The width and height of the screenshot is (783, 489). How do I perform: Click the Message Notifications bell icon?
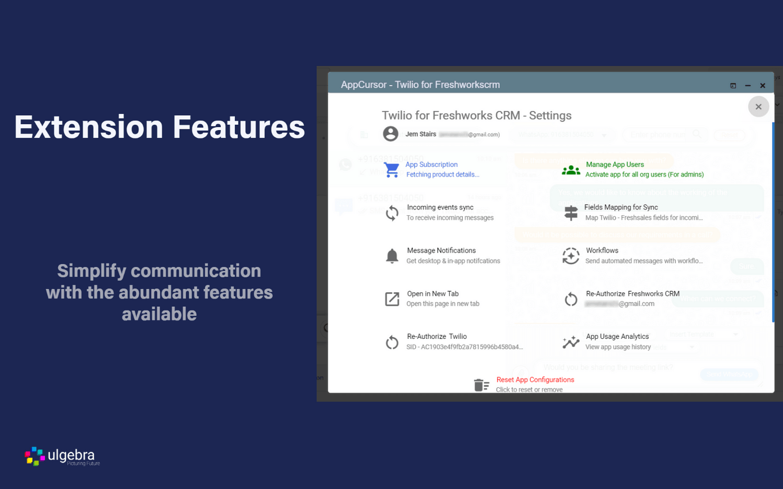[x=392, y=256]
